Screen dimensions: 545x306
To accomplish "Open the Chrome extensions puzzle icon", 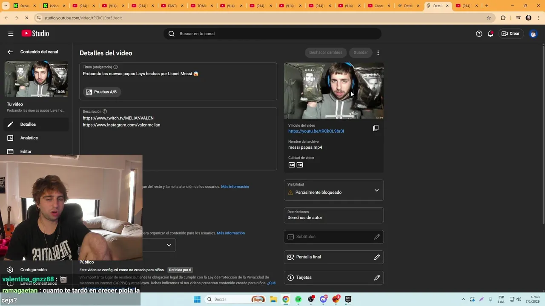I will point(503,18).
